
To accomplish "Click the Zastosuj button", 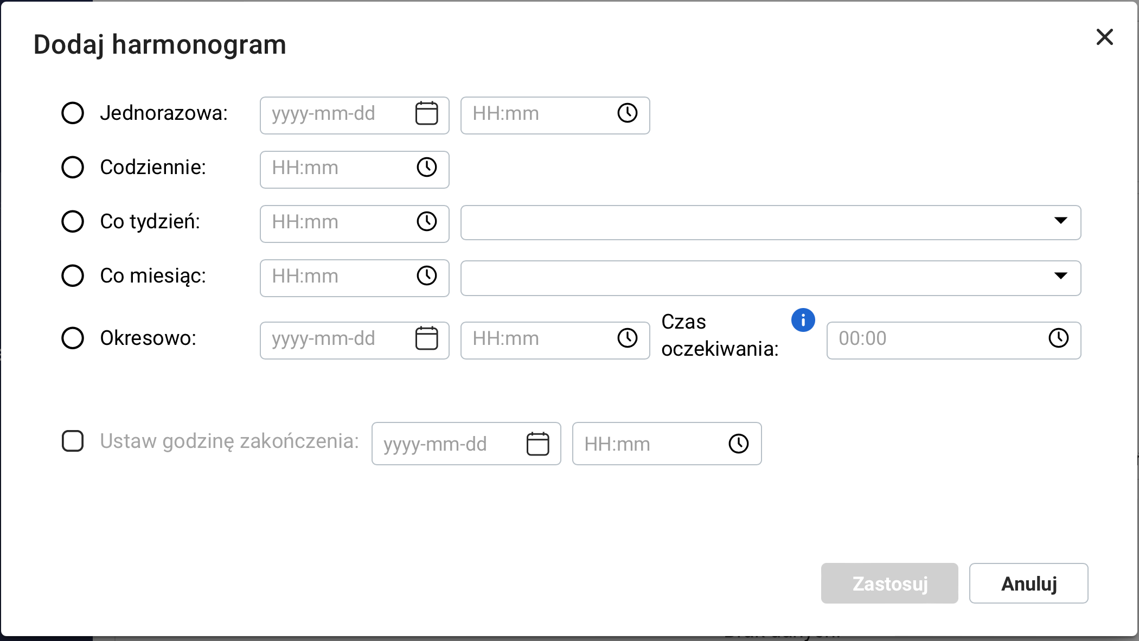I will (889, 584).
